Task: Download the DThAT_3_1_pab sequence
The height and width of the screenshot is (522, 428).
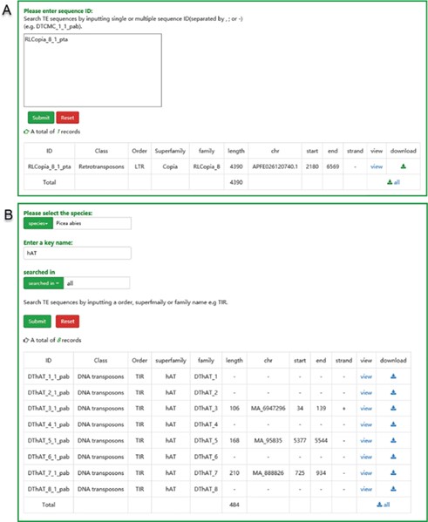Action: pos(393,408)
